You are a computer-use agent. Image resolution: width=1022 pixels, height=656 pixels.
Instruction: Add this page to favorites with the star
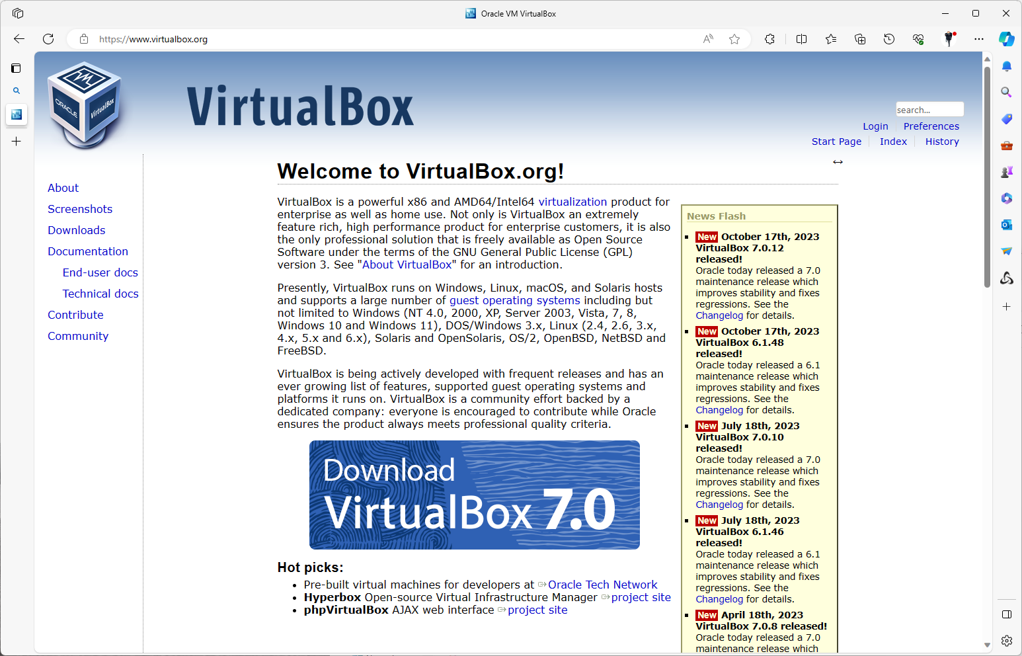click(x=734, y=39)
